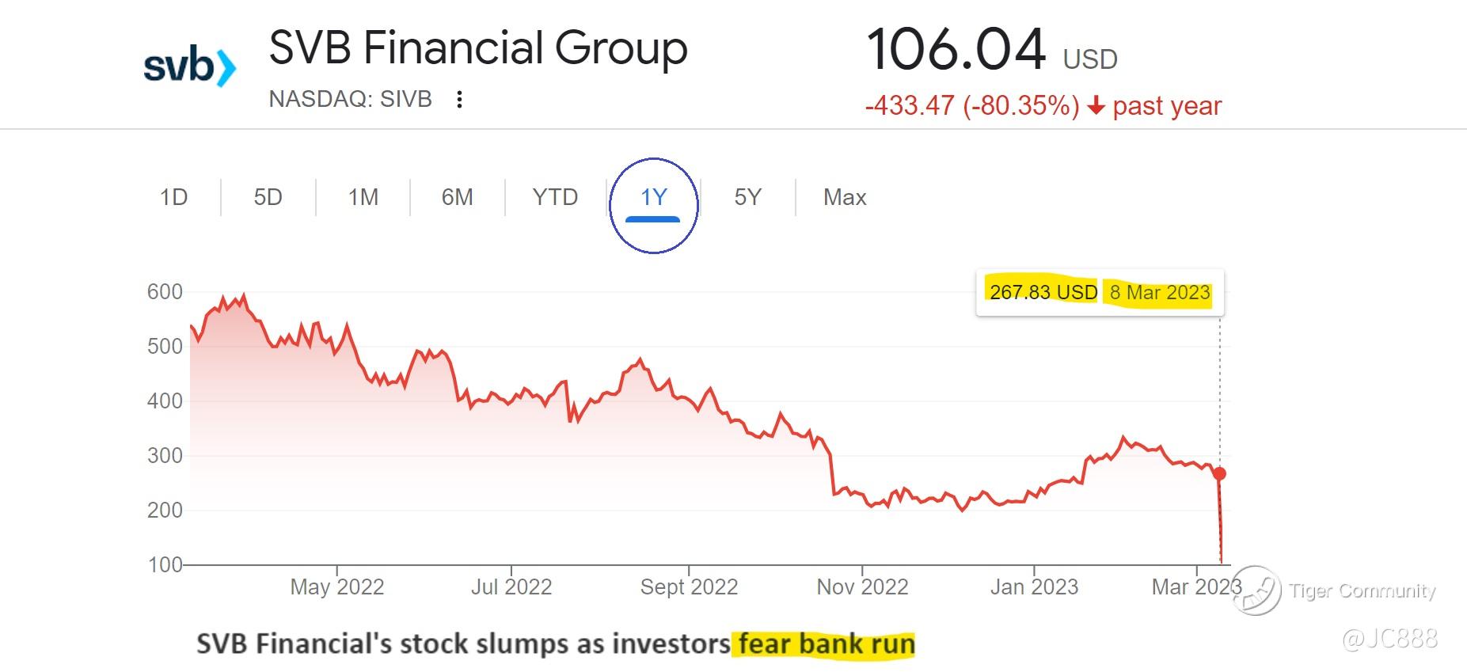Click the red downward arrow indicator

click(1096, 106)
